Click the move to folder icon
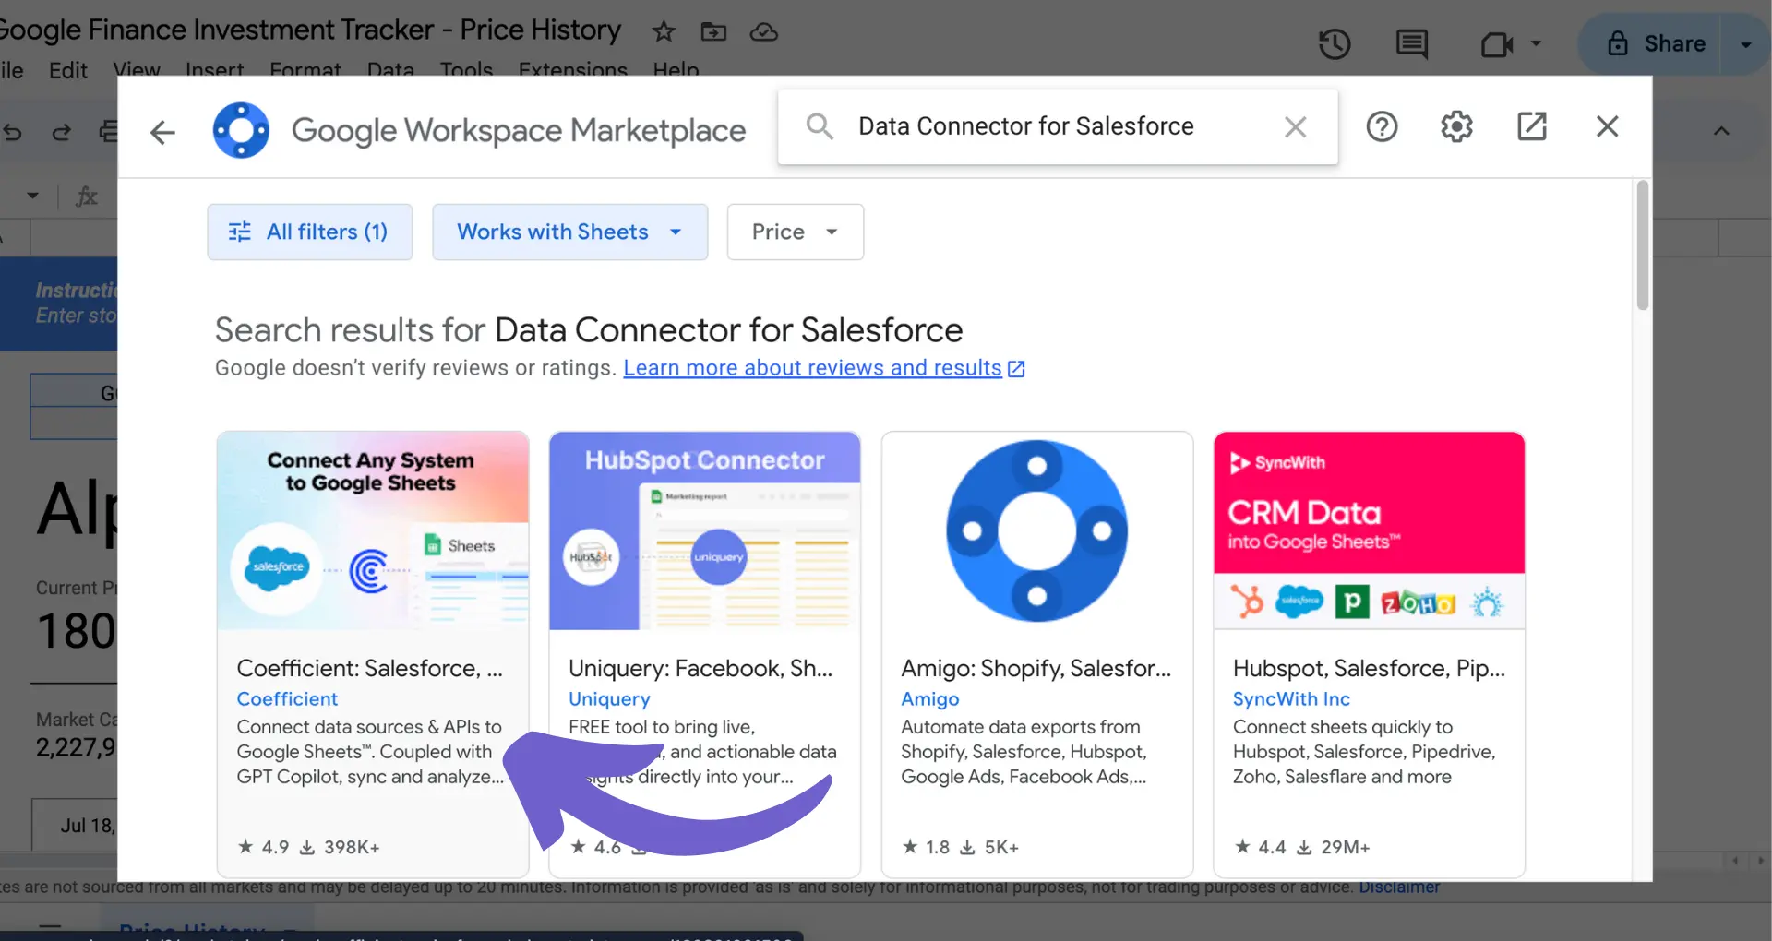This screenshot has width=1772, height=941. coord(713,32)
